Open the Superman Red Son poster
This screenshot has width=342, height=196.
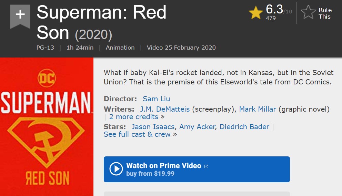pos(47,127)
